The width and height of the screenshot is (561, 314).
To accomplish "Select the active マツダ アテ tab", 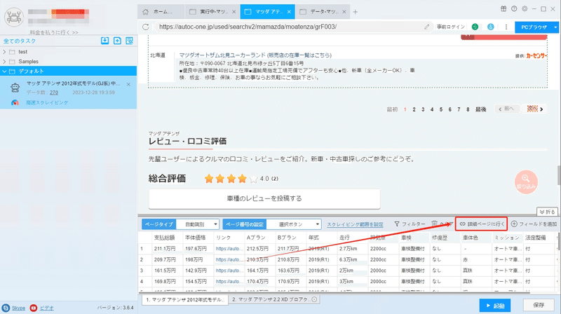I will [268, 12].
